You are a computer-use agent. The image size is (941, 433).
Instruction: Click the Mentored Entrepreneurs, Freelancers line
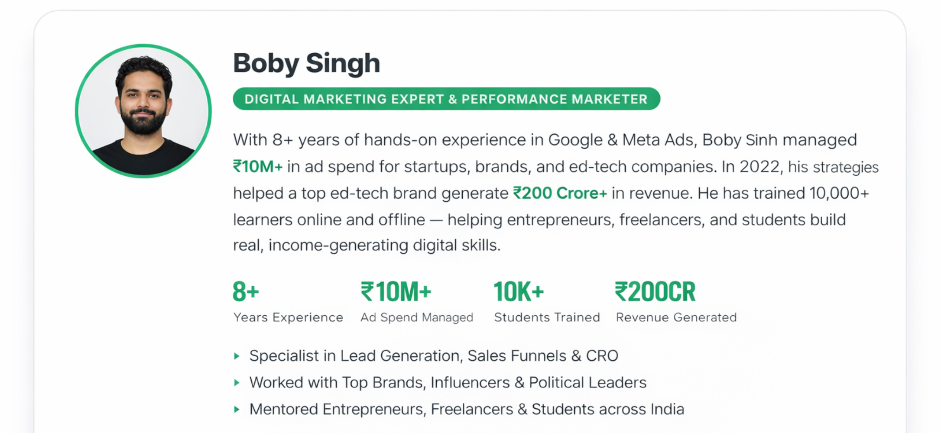click(x=467, y=410)
